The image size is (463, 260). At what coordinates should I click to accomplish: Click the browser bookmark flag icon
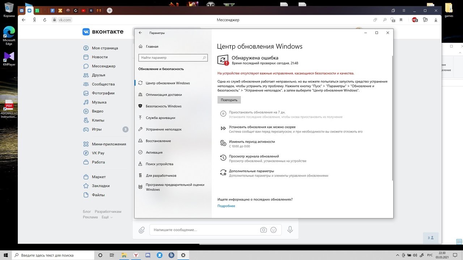(402, 20)
